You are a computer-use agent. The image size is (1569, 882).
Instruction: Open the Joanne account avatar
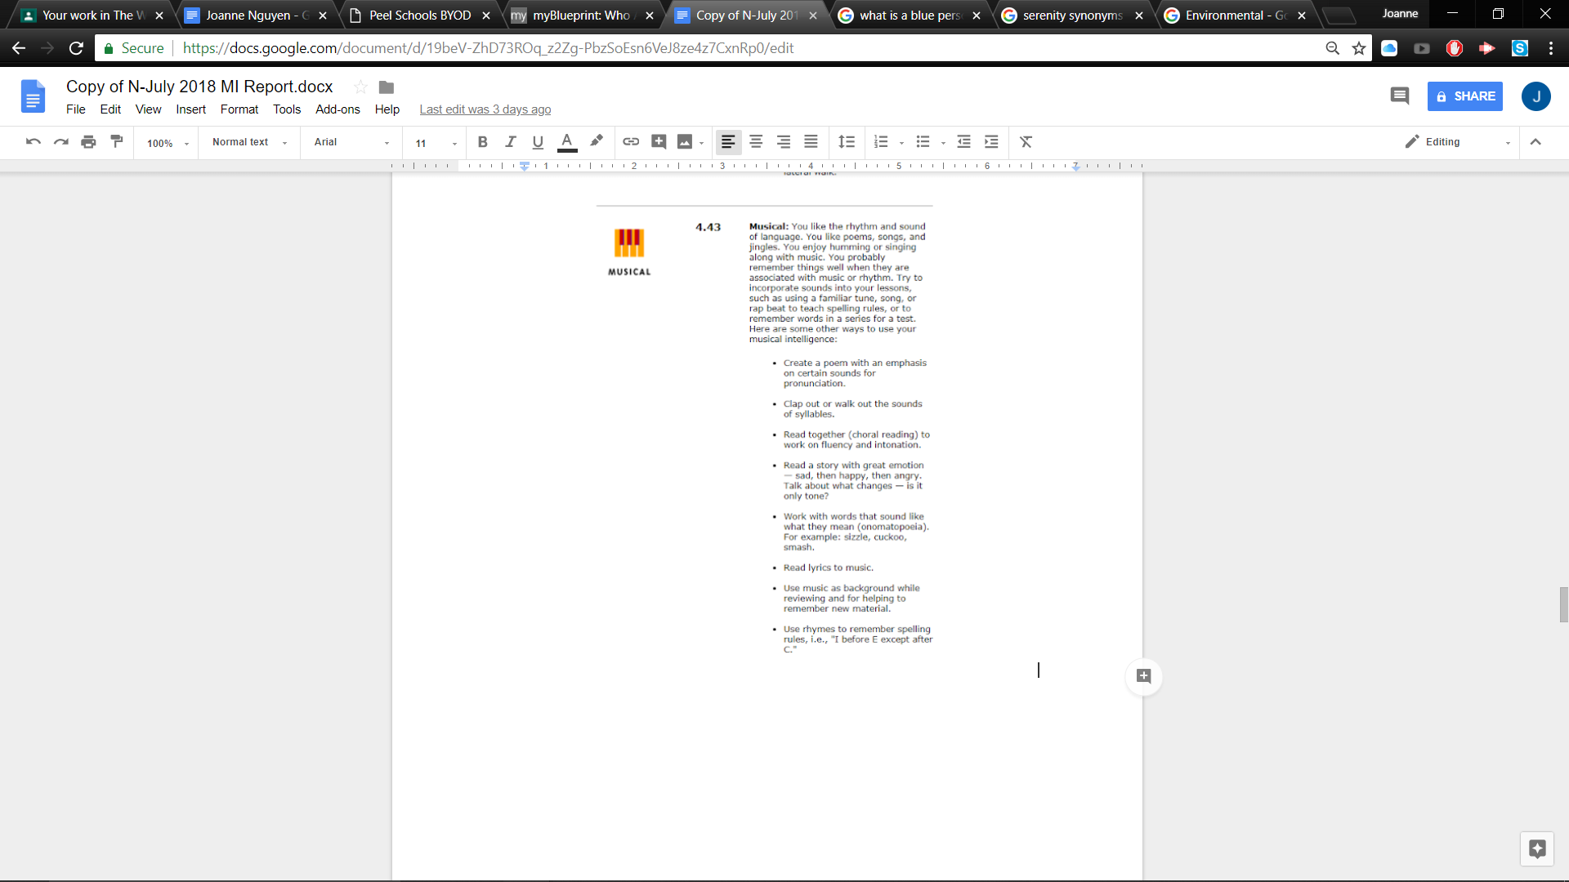(1536, 96)
